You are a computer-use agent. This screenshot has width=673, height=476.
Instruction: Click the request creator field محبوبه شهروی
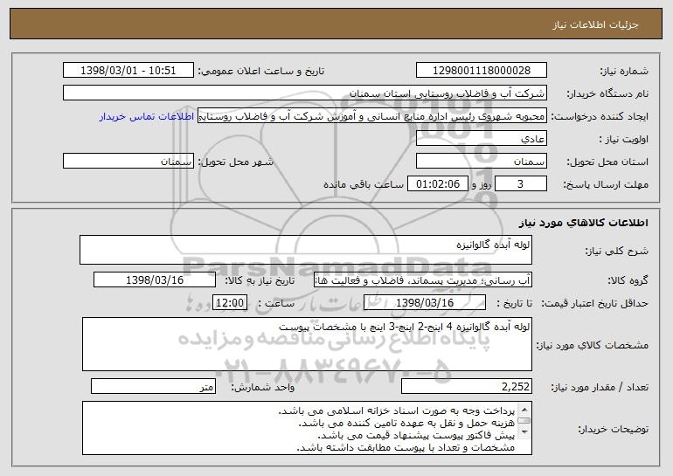tap(372, 116)
